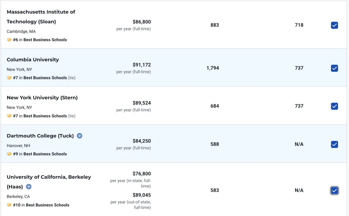Click Columbia University ranking badge icon
Image resolution: width=349 pixels, height=216 pixels.
[x=9, y=78]
